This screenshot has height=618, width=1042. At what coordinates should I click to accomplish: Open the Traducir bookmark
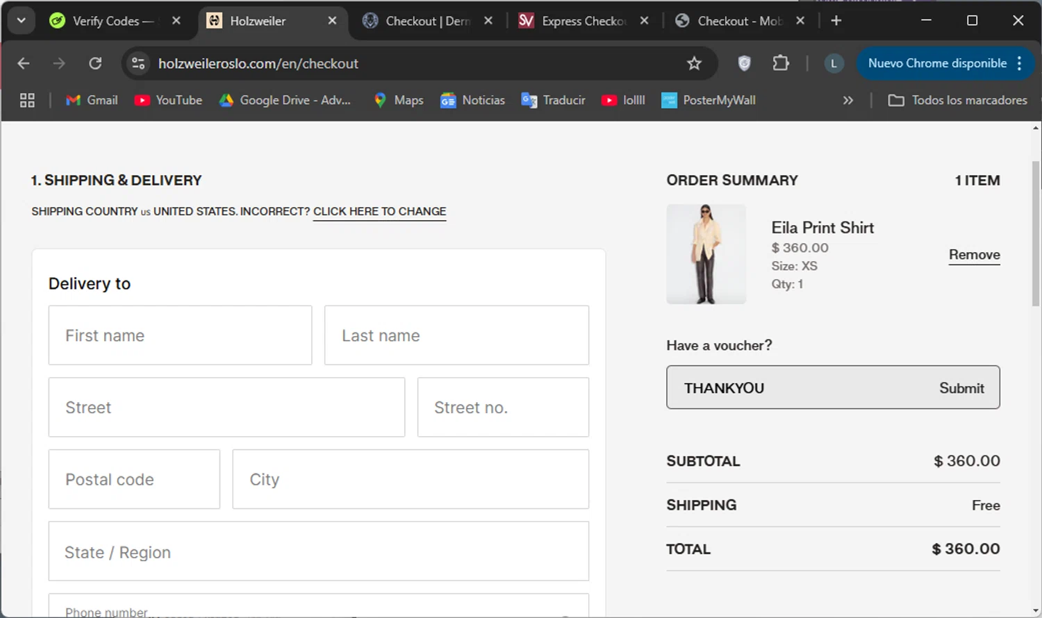554,100
